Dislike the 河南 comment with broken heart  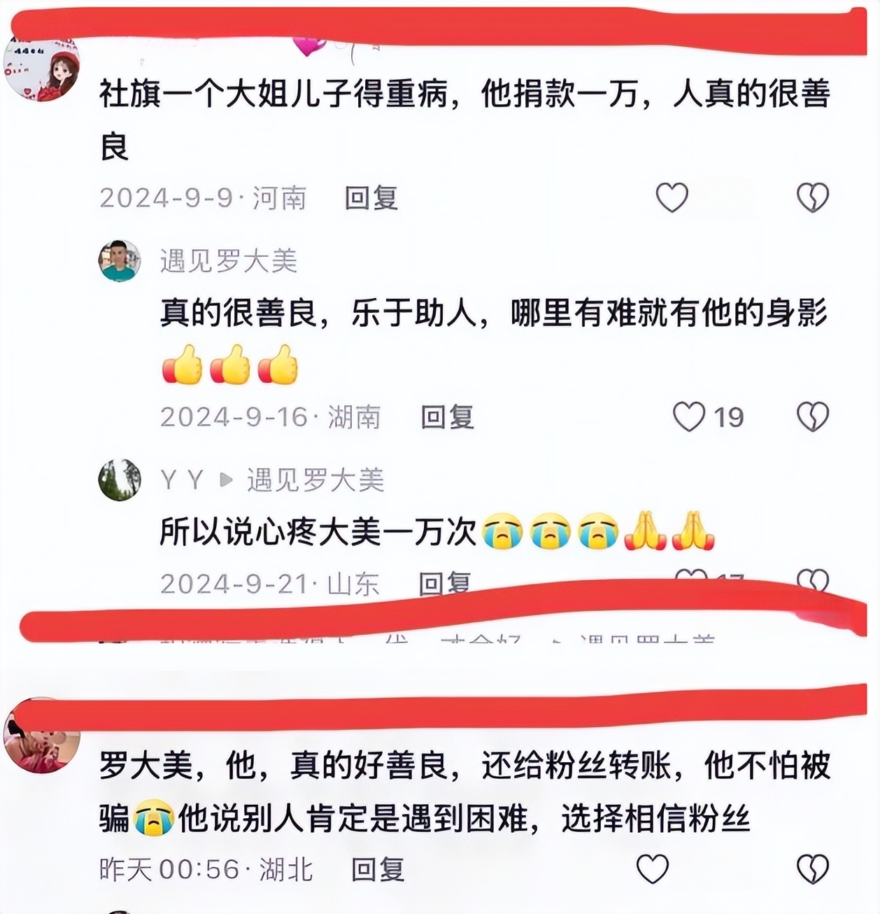[812, 197]
